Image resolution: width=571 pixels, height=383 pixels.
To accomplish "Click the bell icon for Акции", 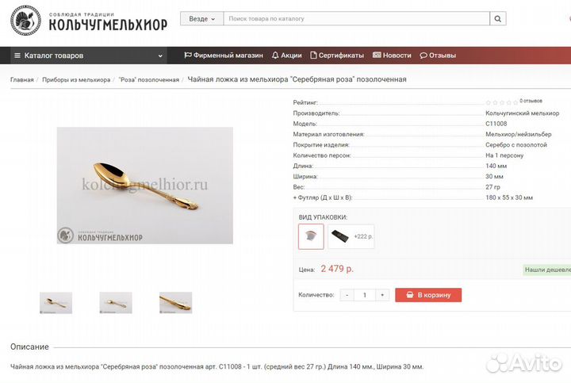I will pyautogui.click(x=275, y=56).
